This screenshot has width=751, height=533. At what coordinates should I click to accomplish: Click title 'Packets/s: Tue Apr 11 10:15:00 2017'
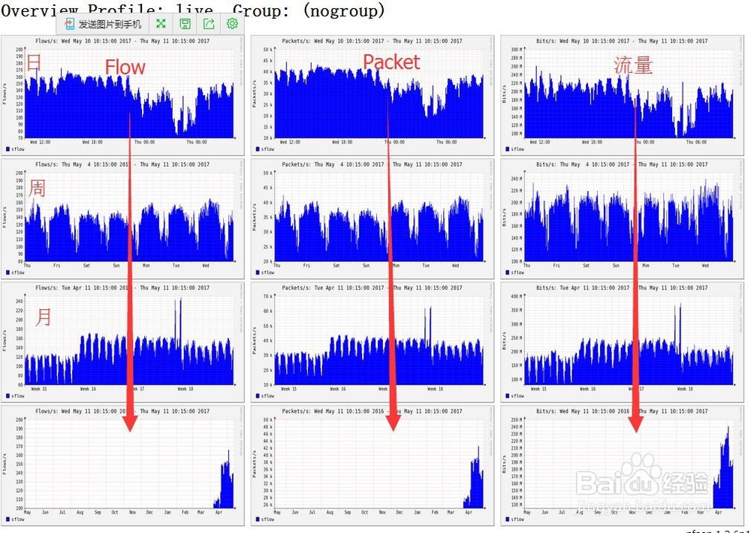(x=333, y=288)
